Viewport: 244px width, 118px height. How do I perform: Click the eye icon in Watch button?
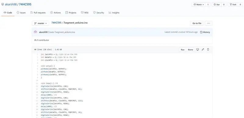[195, 5]
